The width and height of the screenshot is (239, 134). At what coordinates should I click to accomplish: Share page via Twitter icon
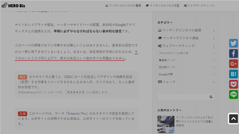(233, 43)
